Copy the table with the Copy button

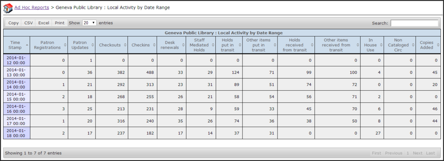[13, 23]
